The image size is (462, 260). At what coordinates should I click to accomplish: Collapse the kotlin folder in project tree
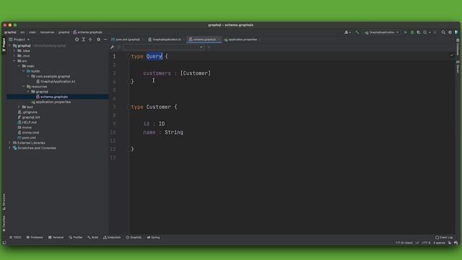[x=24, y=71]
